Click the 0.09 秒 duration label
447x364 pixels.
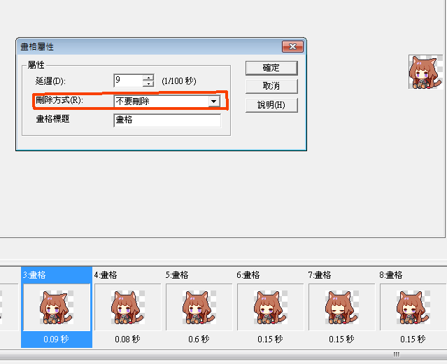click(56, 339)
